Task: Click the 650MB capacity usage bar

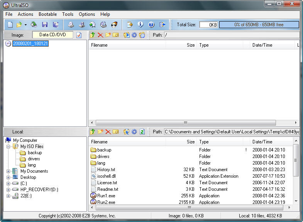Action: pyautogui.click(x=259, y=25)
